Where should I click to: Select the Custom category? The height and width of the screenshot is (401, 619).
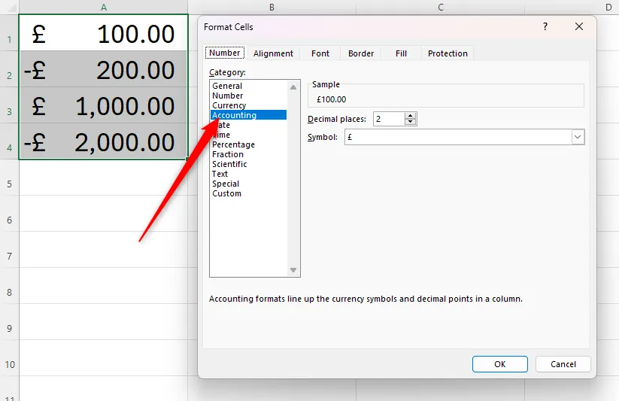click(226, 193)
